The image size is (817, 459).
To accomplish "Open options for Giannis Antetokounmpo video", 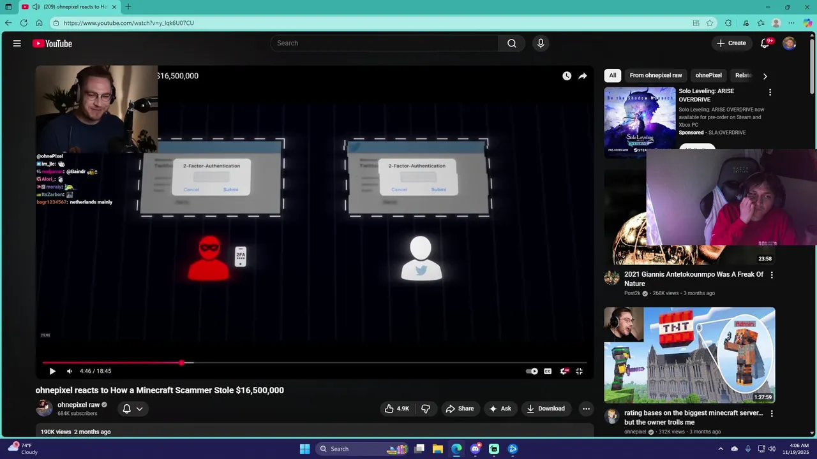I will tap(772, 275).
